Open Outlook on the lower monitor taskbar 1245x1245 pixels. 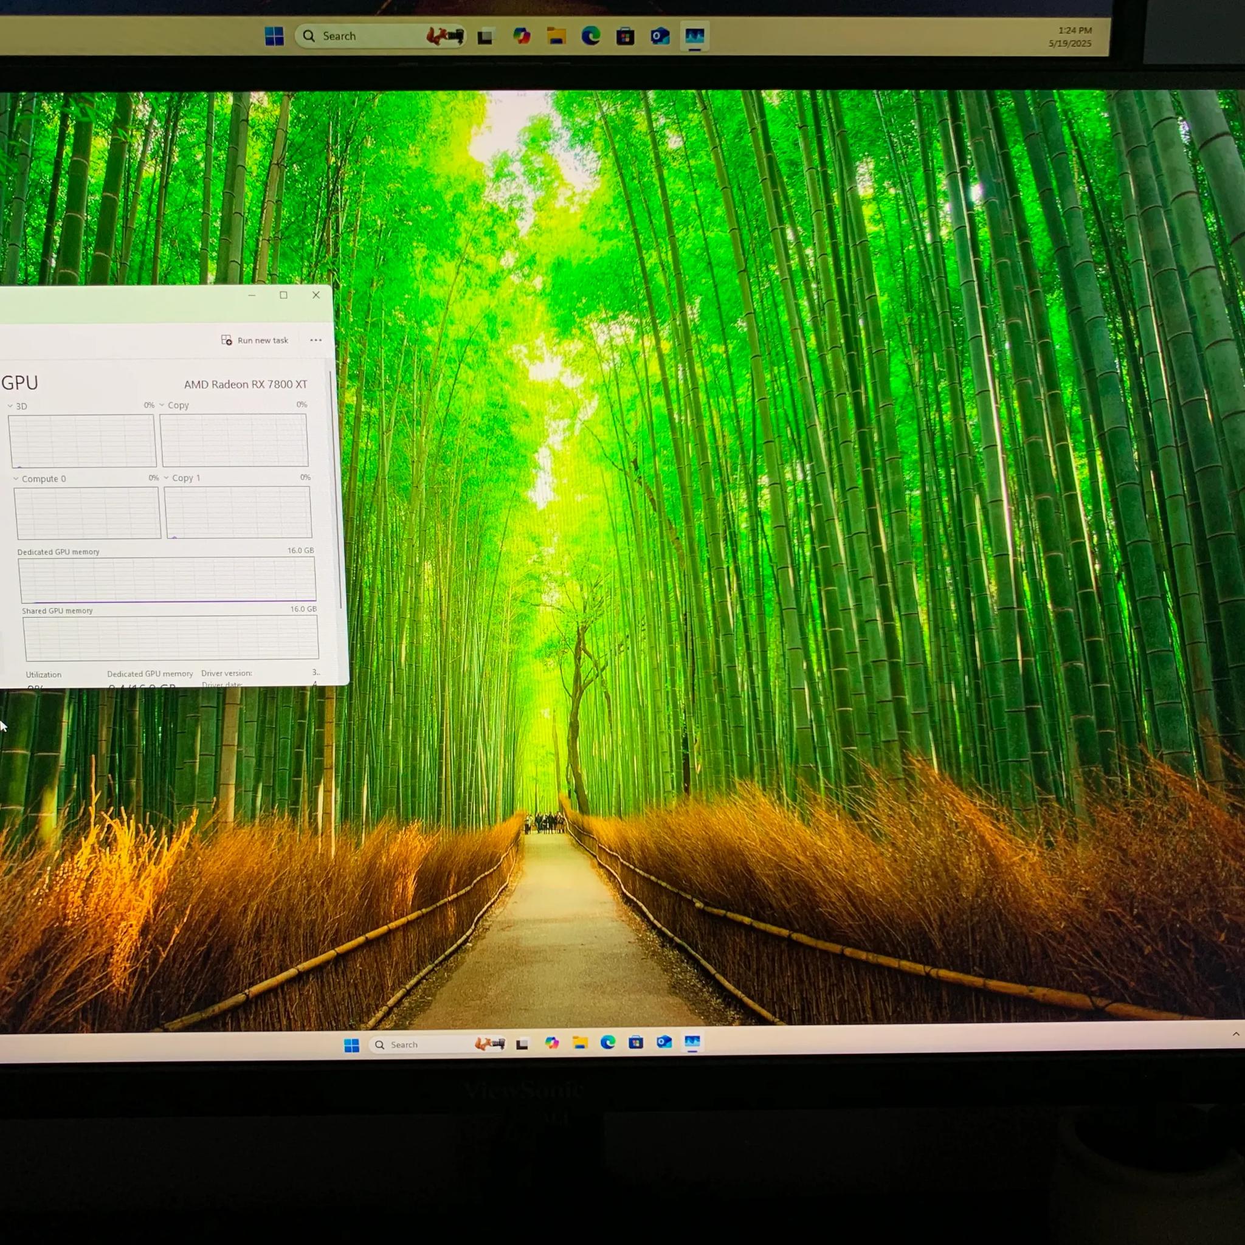664,1042
